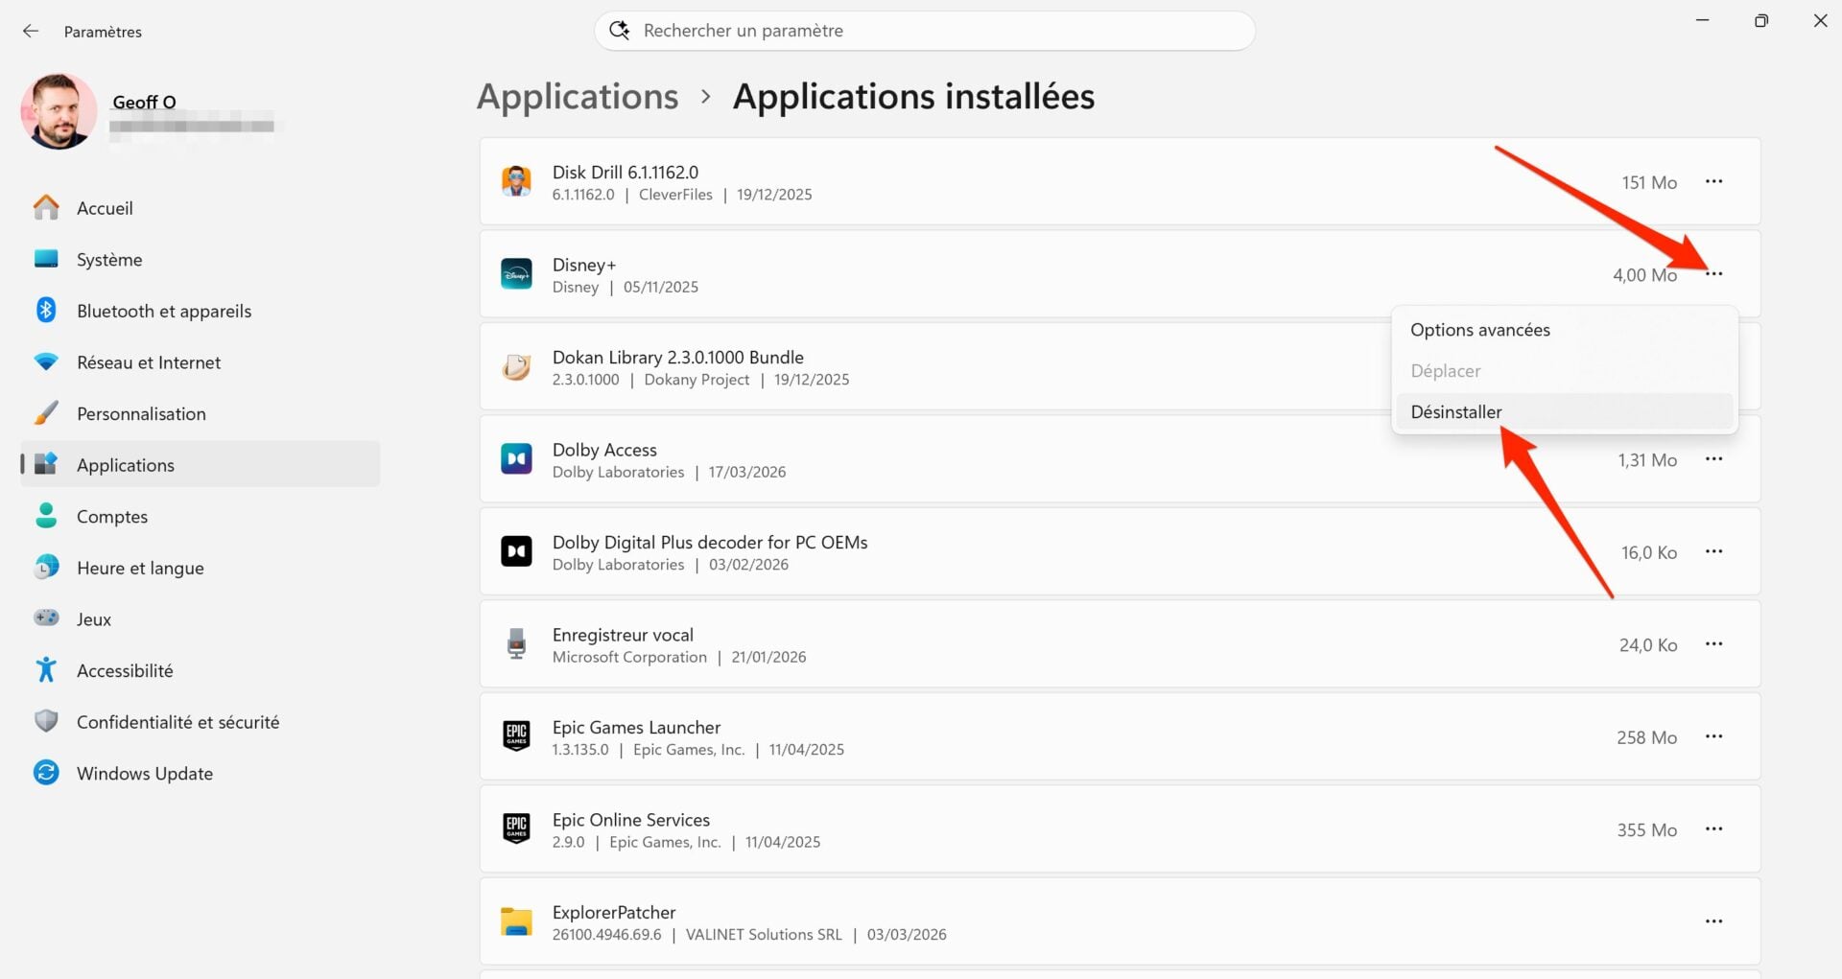The width and height of the screenshot is (1842, 979).
Task: Open more options for Dolby Access
Action: point(1714,459)
